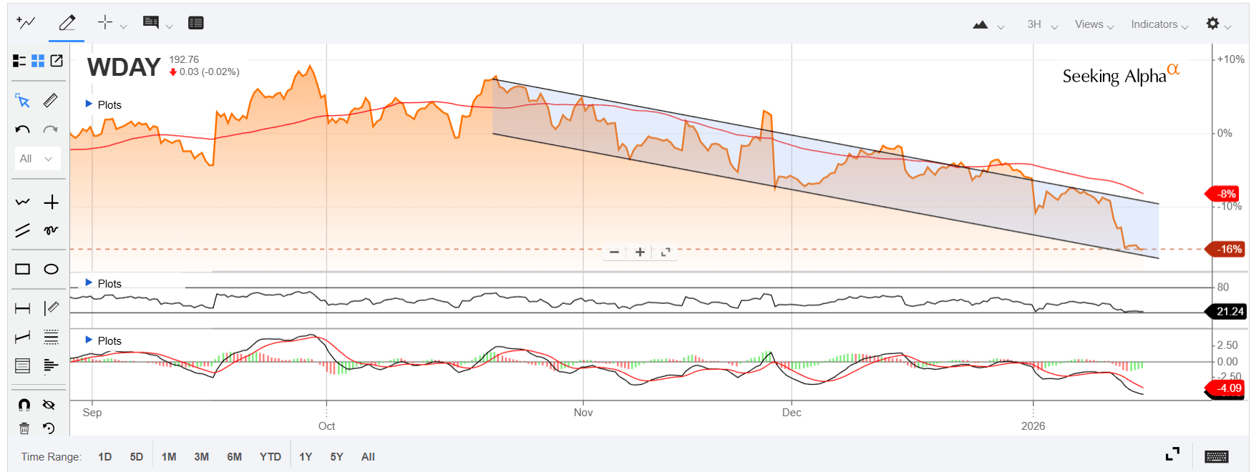1256x472 pixels.
Task: Activate the pencil draw tool
Action: coord(67,23)
